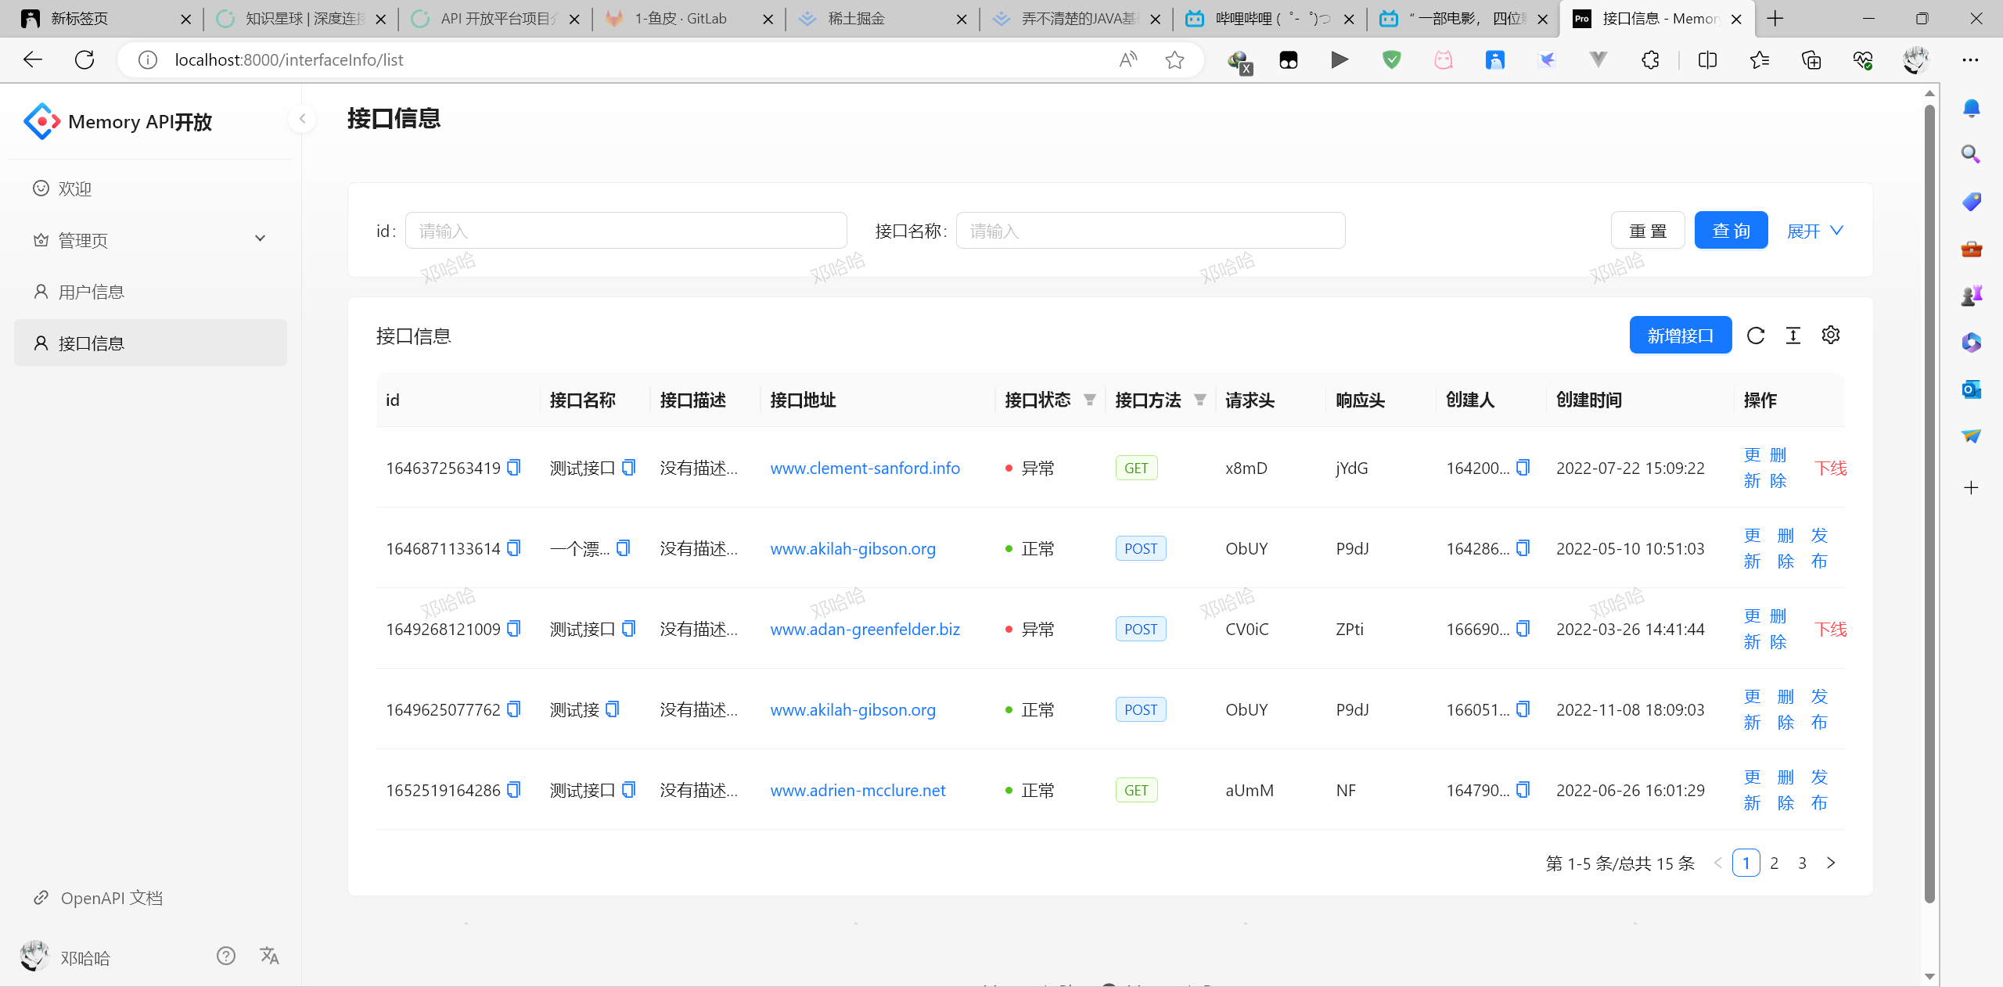
Task: Open browser settings and more menu
Action: pyautogui.click(x=1971, y=59)
